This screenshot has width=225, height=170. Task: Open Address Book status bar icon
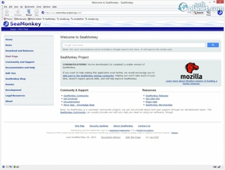(14, 167)
